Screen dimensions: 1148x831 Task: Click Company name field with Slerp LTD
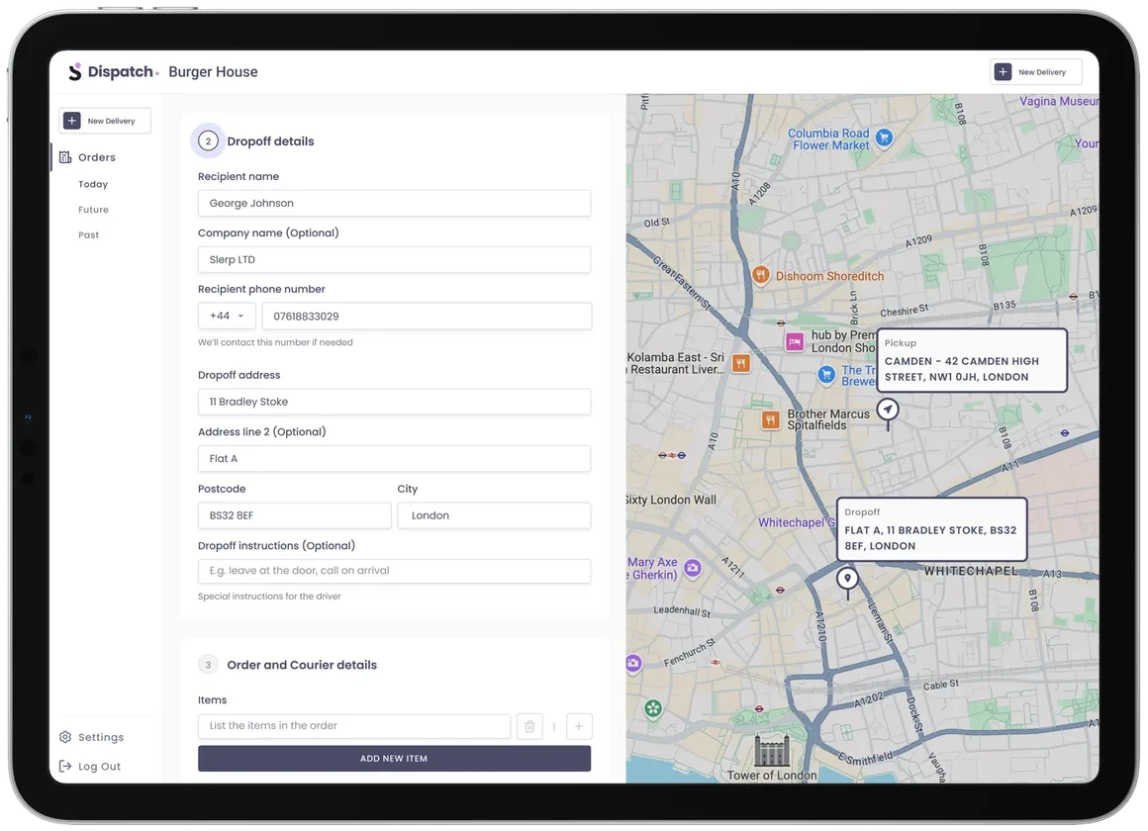[x=394, y=260]
